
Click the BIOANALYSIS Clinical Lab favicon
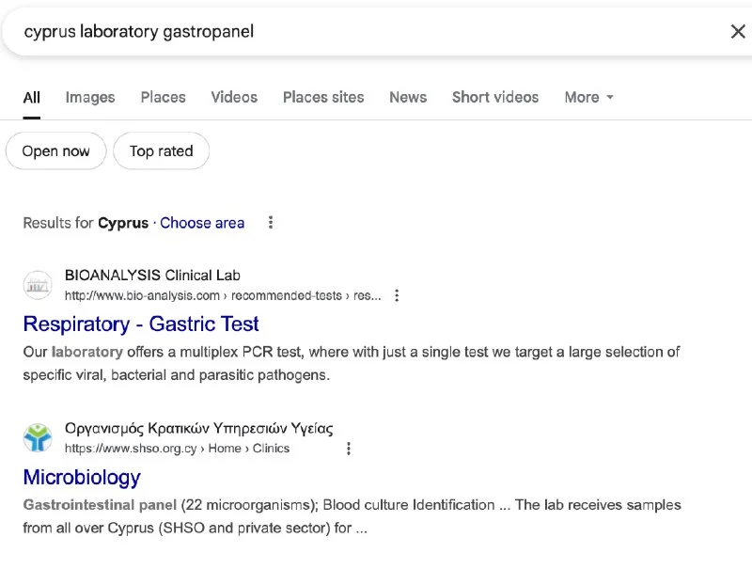coord(38,285)
